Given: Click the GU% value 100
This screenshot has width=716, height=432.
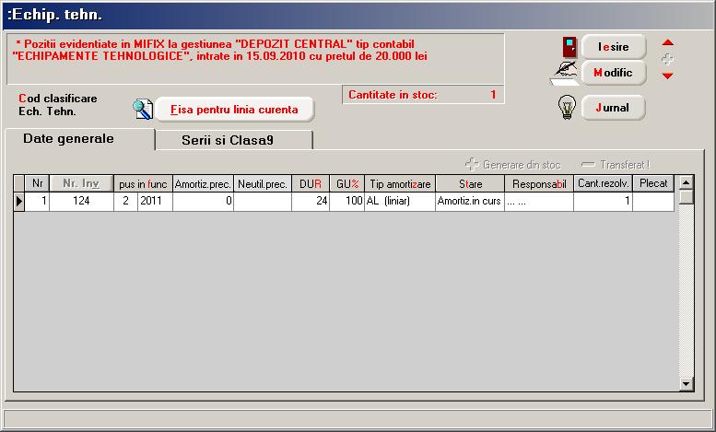Looking at the screenshot, I should [347, 202].
